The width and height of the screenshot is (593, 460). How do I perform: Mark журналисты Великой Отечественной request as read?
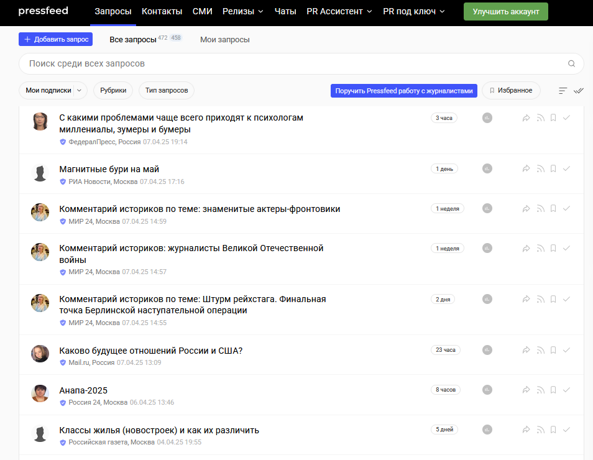pos(566,248)
